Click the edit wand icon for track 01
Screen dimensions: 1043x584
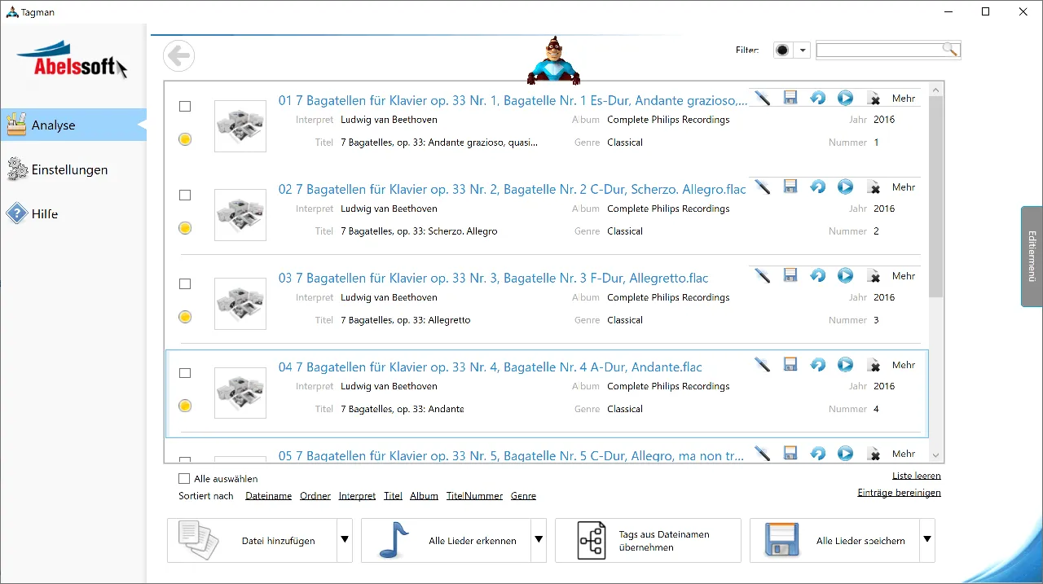pos(762,98)
